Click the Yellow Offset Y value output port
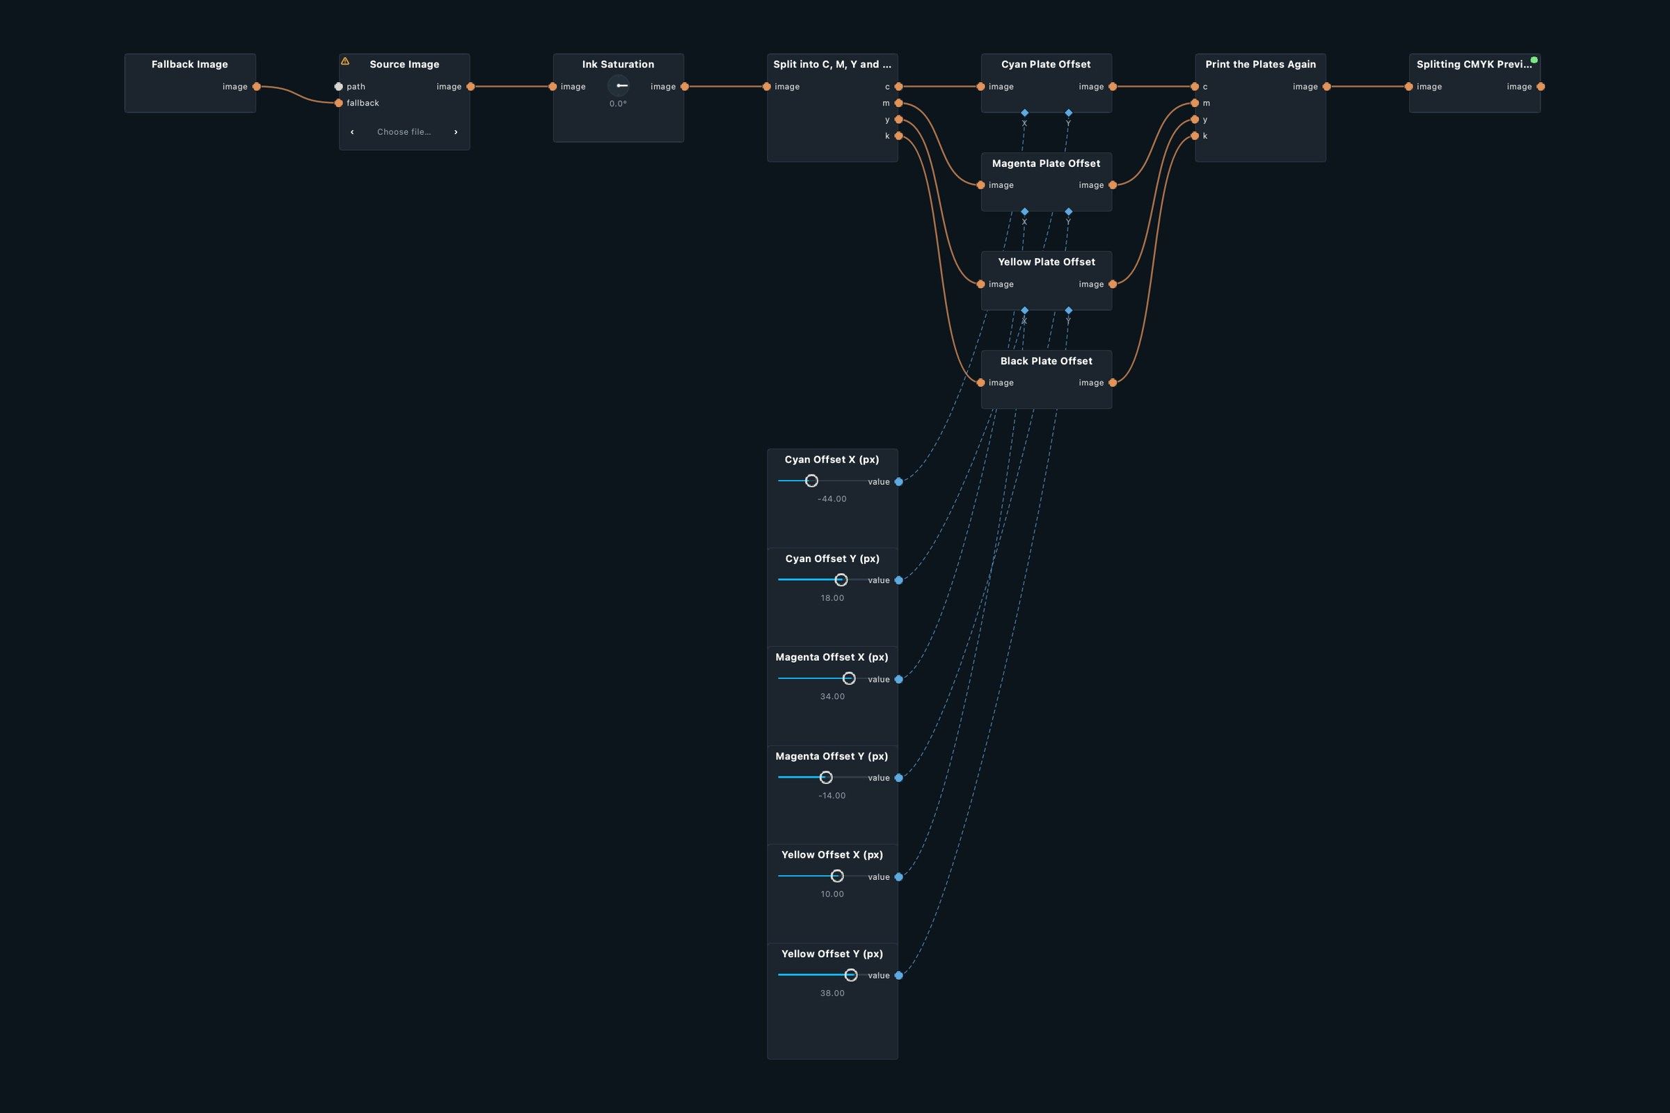The height and width of the screenshot is (1113, 1670). point(899,975)
